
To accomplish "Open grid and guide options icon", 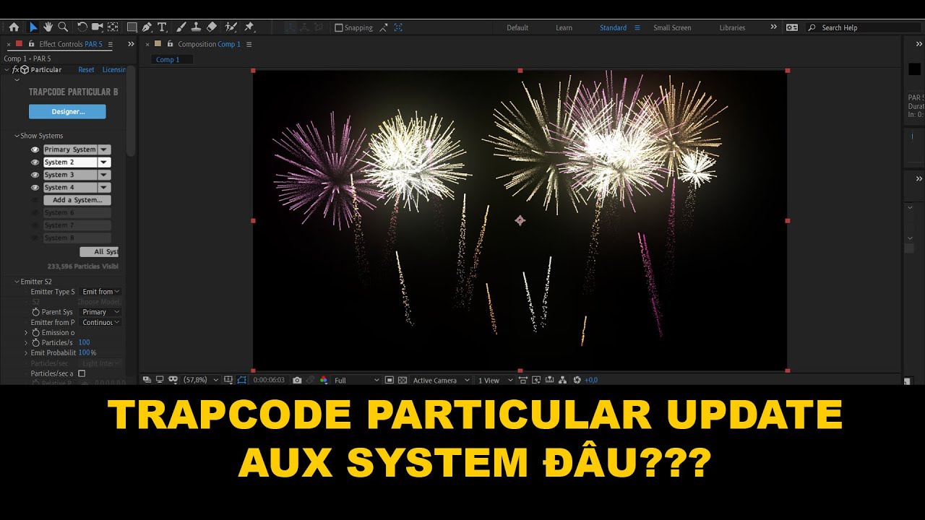I will pyautogui.click(x=228, y=380).
